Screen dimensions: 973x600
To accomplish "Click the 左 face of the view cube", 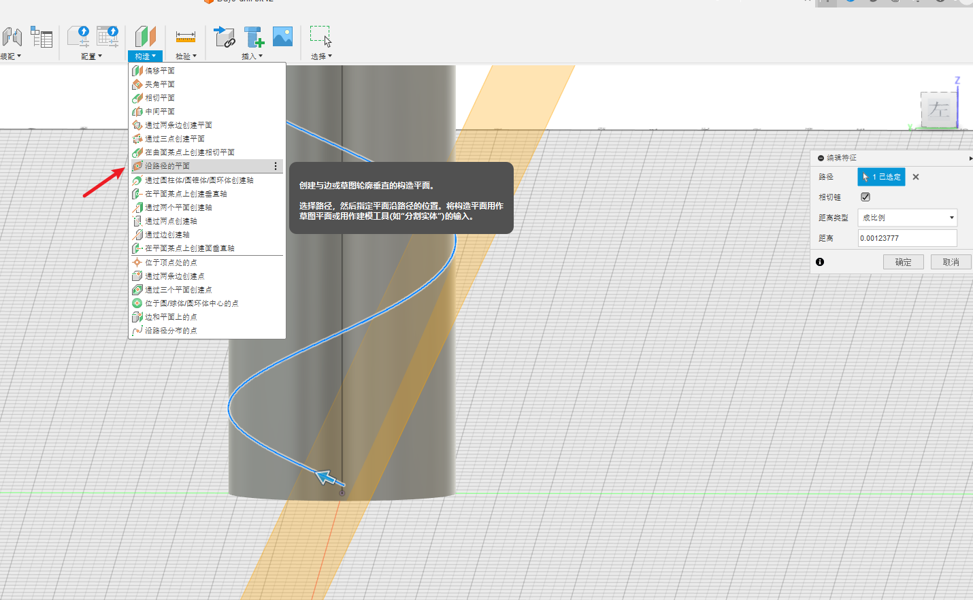I will [938, 109].
